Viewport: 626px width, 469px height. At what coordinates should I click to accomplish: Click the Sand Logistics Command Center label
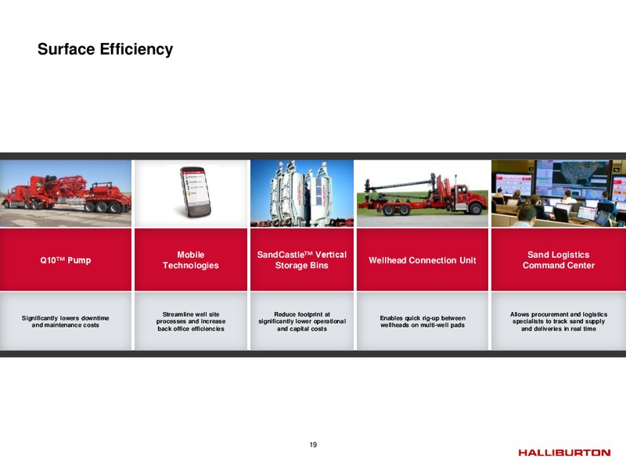pyautogui.click(x=559, y=260)
